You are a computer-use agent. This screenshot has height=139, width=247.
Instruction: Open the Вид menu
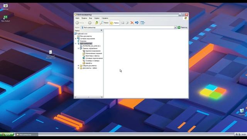90,18
